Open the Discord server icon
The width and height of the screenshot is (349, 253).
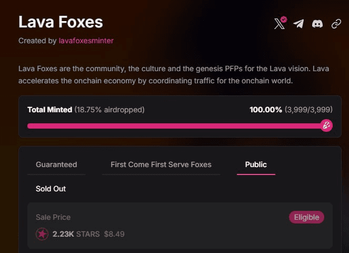pyautogui.click(x=317, y=24)
